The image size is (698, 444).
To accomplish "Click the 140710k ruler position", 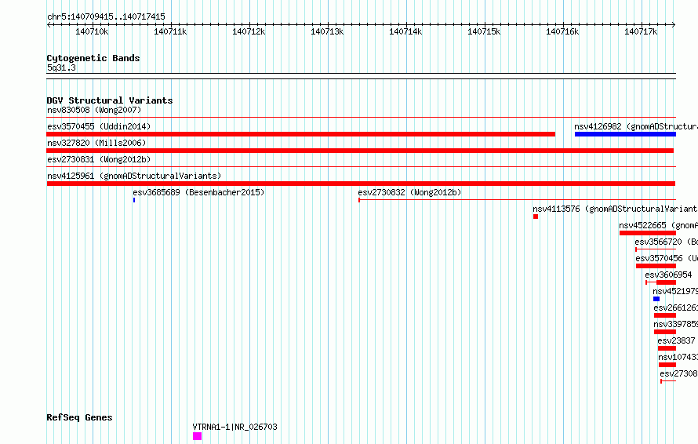I will (92, 31).
